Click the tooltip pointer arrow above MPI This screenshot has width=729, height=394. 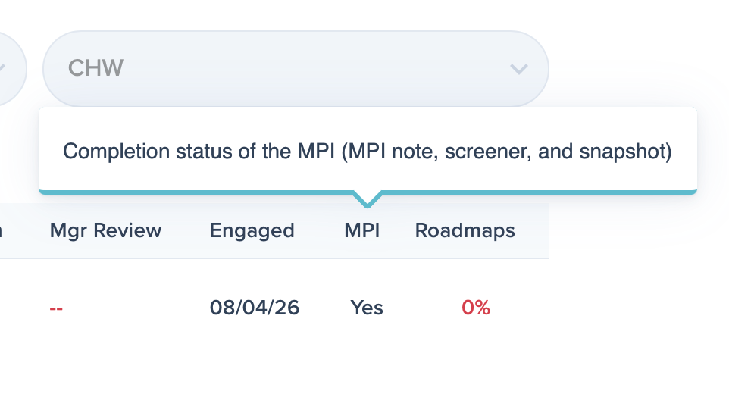coord(368,199)
